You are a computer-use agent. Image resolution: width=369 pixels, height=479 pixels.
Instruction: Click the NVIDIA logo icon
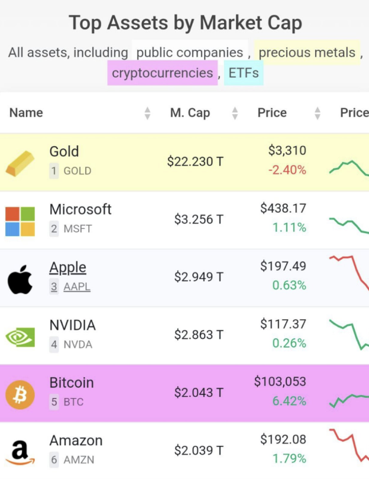coord(20,336)
